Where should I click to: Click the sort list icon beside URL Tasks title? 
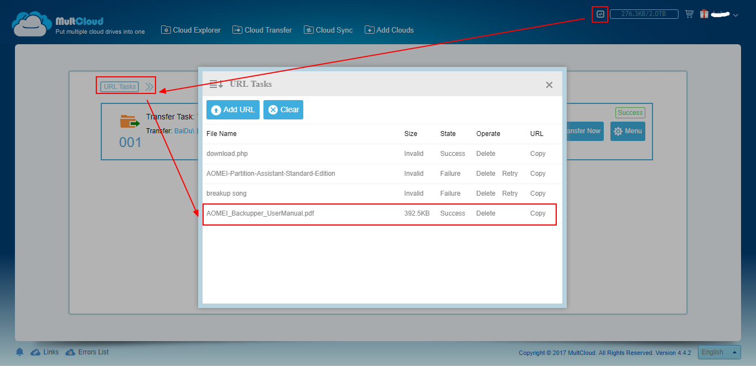coord(216,85)
